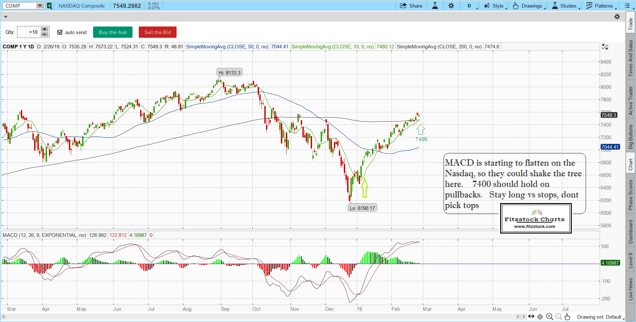The height and width of the screenshot is (322, 636).
Task: Click the time axis expand arrows icon
Action: [x=531, y=317]
